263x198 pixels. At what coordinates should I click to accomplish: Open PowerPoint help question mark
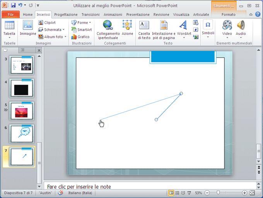[x=258, y=14]
